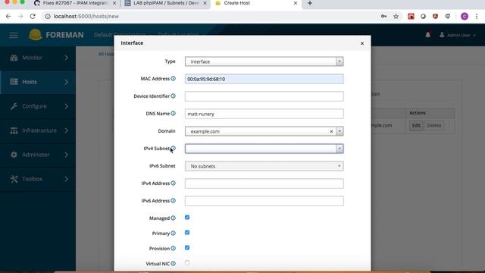Screen dimensions: 485x273
Task: Show Provision info icon
Action: [x=174, y=248]
